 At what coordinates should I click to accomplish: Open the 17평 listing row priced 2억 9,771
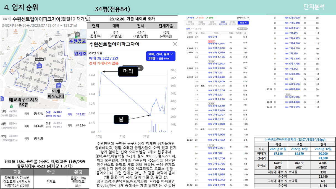[23, 114]
